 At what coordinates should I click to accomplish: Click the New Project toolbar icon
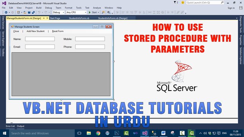18,12
